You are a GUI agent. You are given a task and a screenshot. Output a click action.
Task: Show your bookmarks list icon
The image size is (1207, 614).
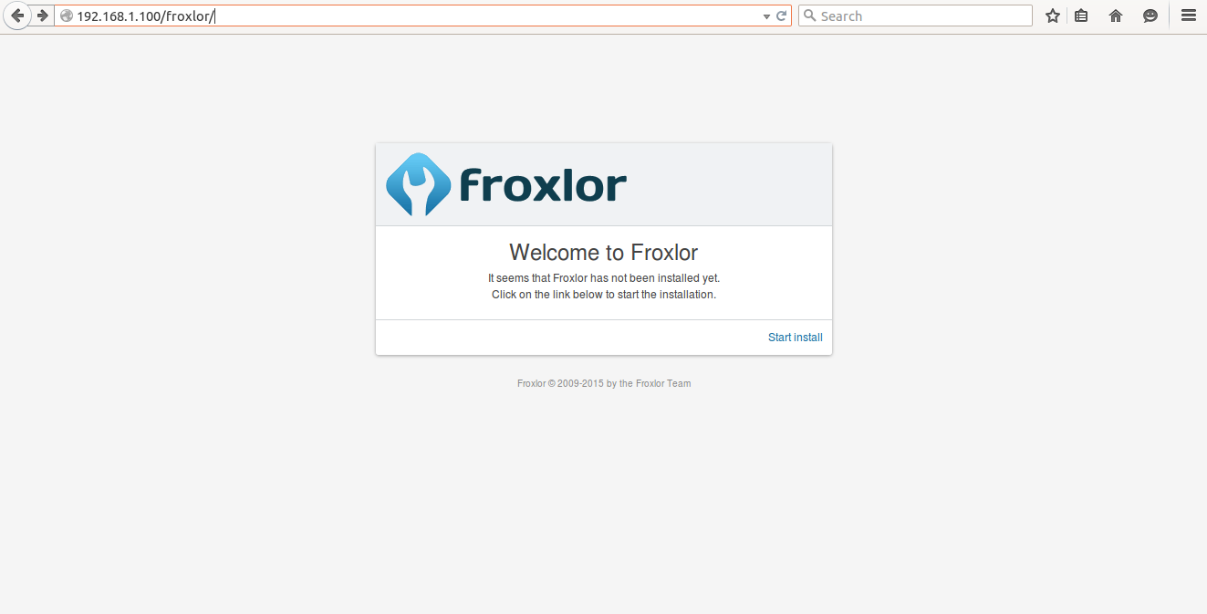1081,16
